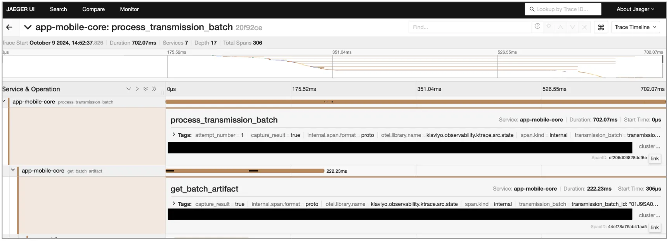Viewport: 669px width, 241px height.
Task: Click the locate-match target icon next to Find
Action: tap(549, 26)
